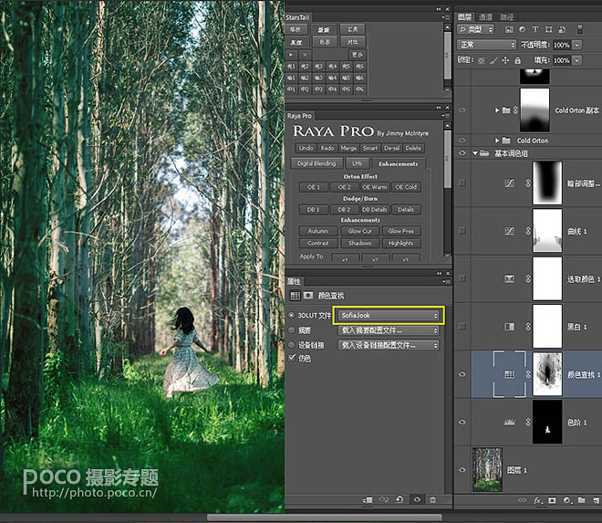Filter layers by pixel layer icon
This screenshot has height=523, width=602.
click(x=509, y=29)
